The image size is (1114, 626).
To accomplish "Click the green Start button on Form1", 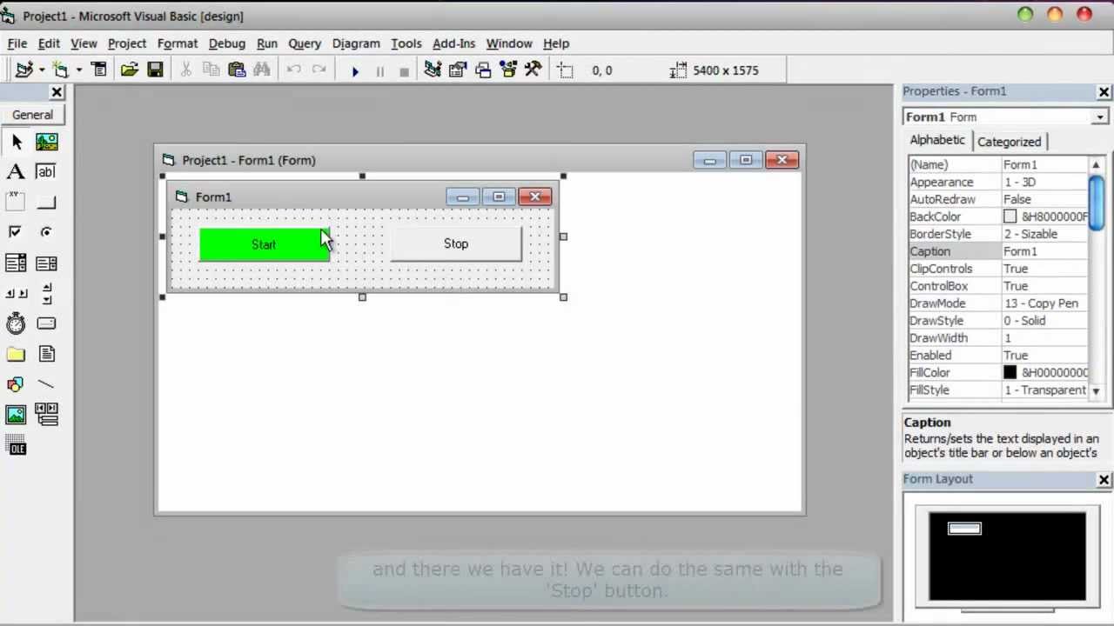I will 265,244.
